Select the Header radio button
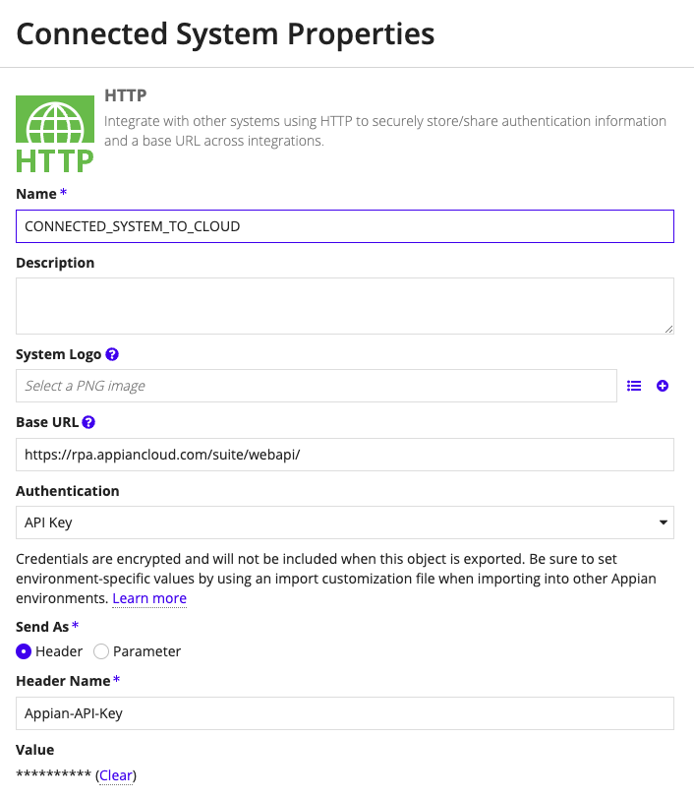The width and height of the screenshot is (694, 799). click(23, 650)
